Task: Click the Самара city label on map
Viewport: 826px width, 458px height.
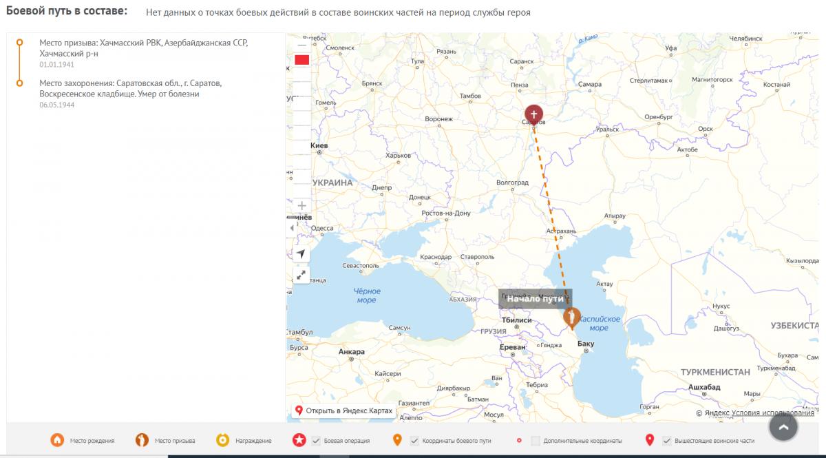Action: [590, 84]
